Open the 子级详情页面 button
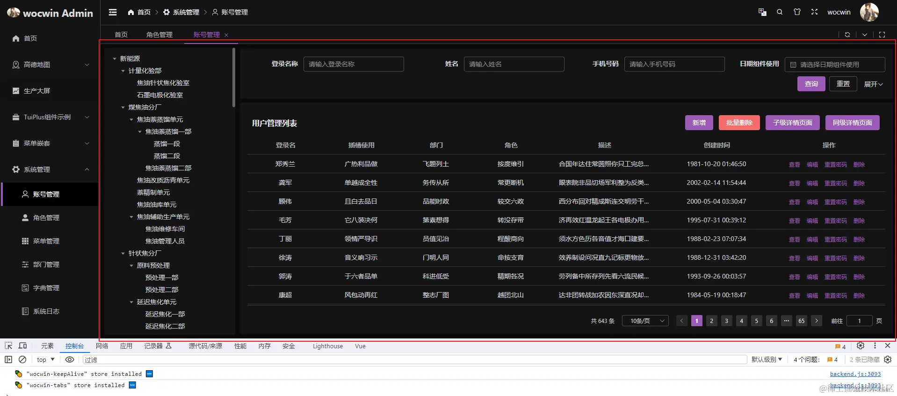 click(793, 123)
